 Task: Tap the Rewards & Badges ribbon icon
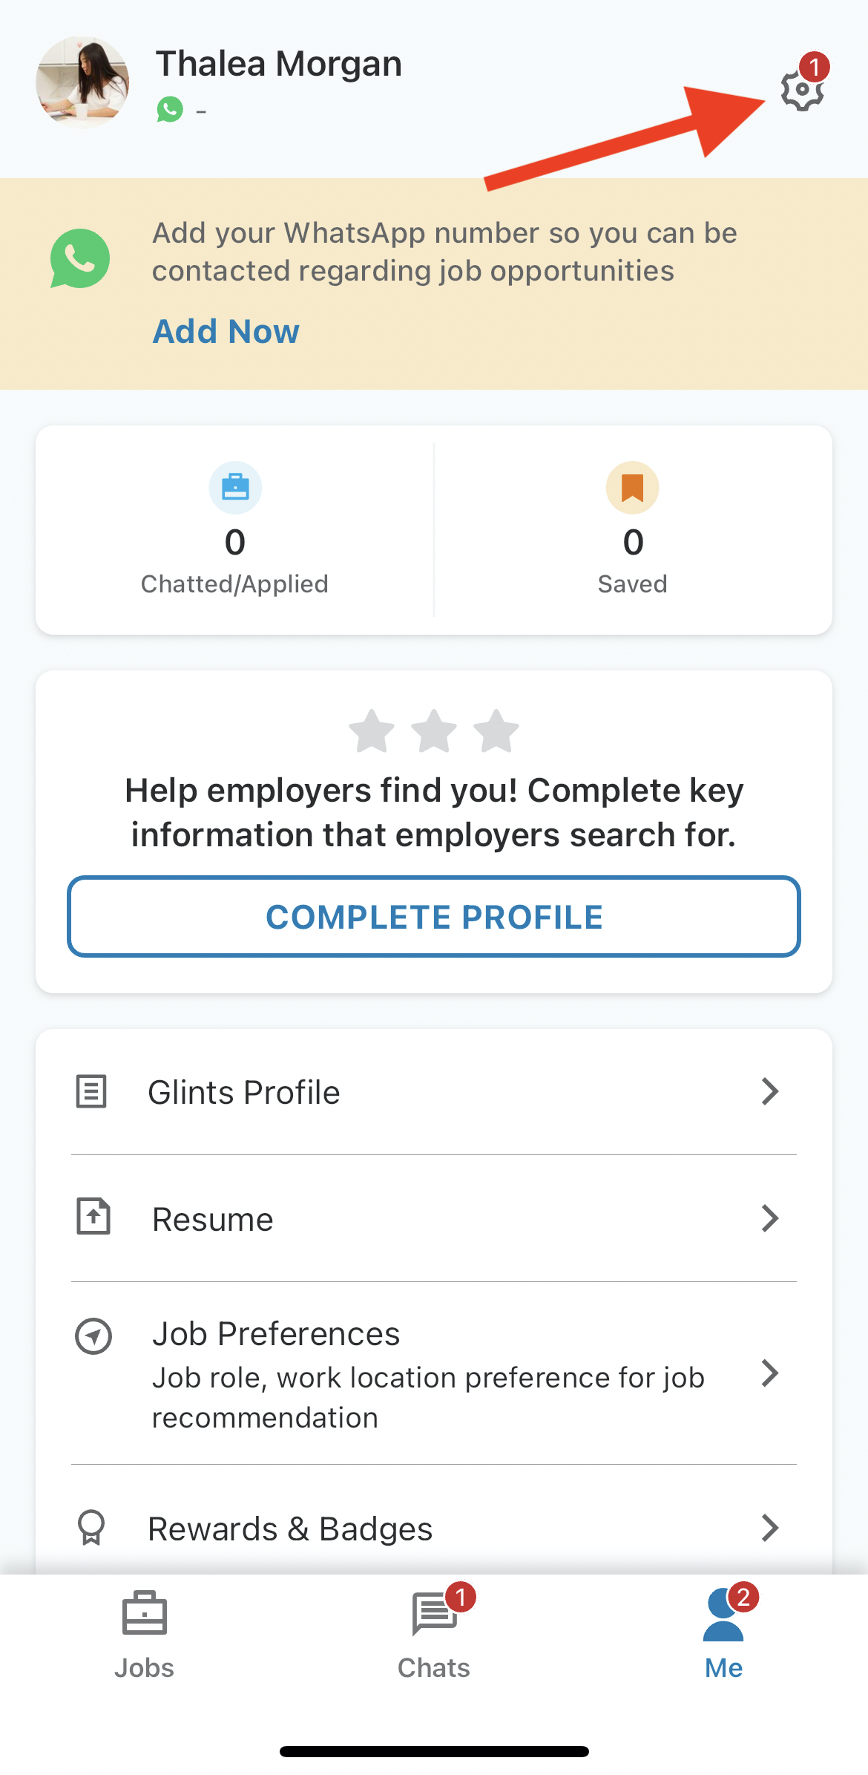click(92, 1528)
